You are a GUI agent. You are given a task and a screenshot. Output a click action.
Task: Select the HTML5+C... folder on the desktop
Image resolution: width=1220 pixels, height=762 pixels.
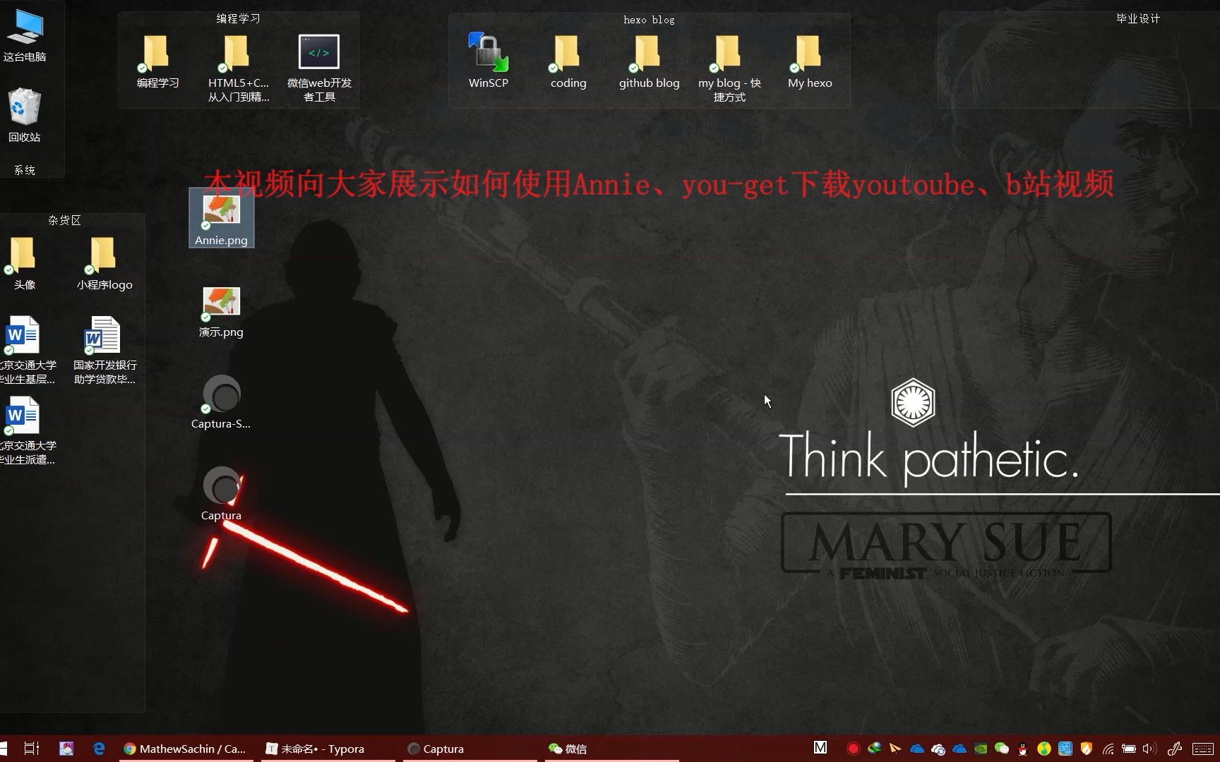tap(238, 68)
